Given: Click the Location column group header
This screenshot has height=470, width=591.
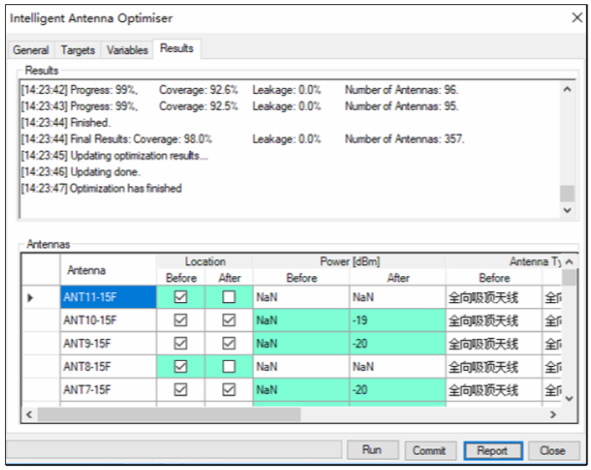Looking at the screenshot, I should 205,261.
